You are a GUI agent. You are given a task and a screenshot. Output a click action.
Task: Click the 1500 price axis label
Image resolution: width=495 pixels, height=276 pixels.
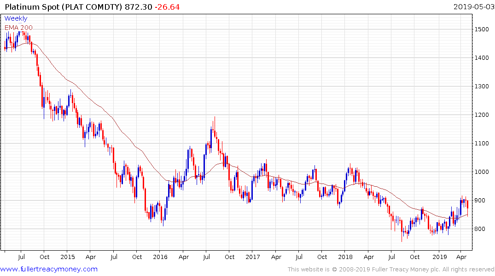(x=482, y=29)
